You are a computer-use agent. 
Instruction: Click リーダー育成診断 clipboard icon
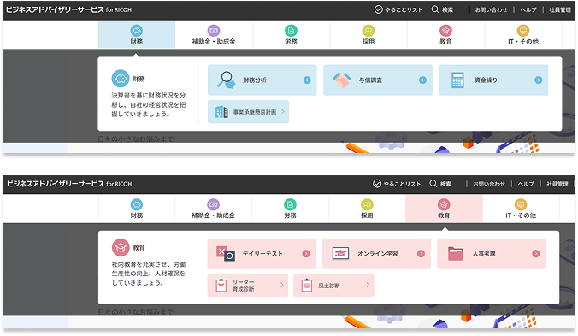(x=221, y=286)
